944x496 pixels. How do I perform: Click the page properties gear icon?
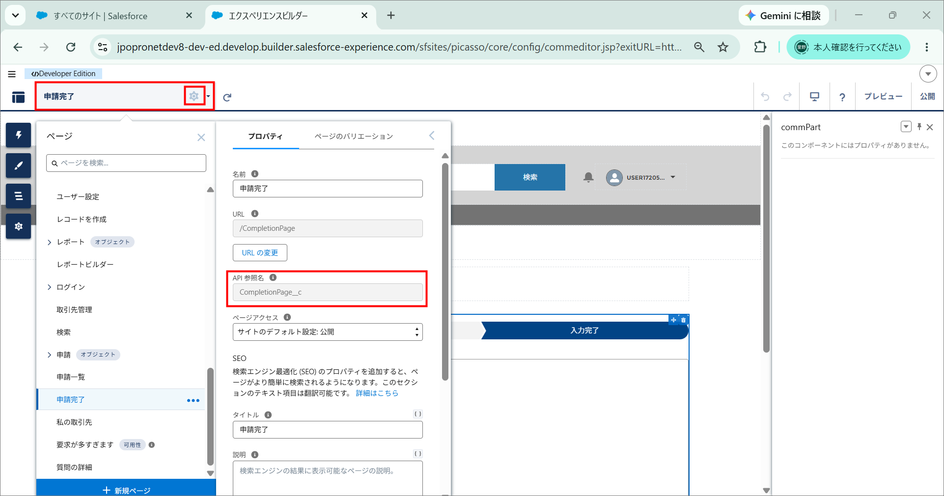pos(194,96)
